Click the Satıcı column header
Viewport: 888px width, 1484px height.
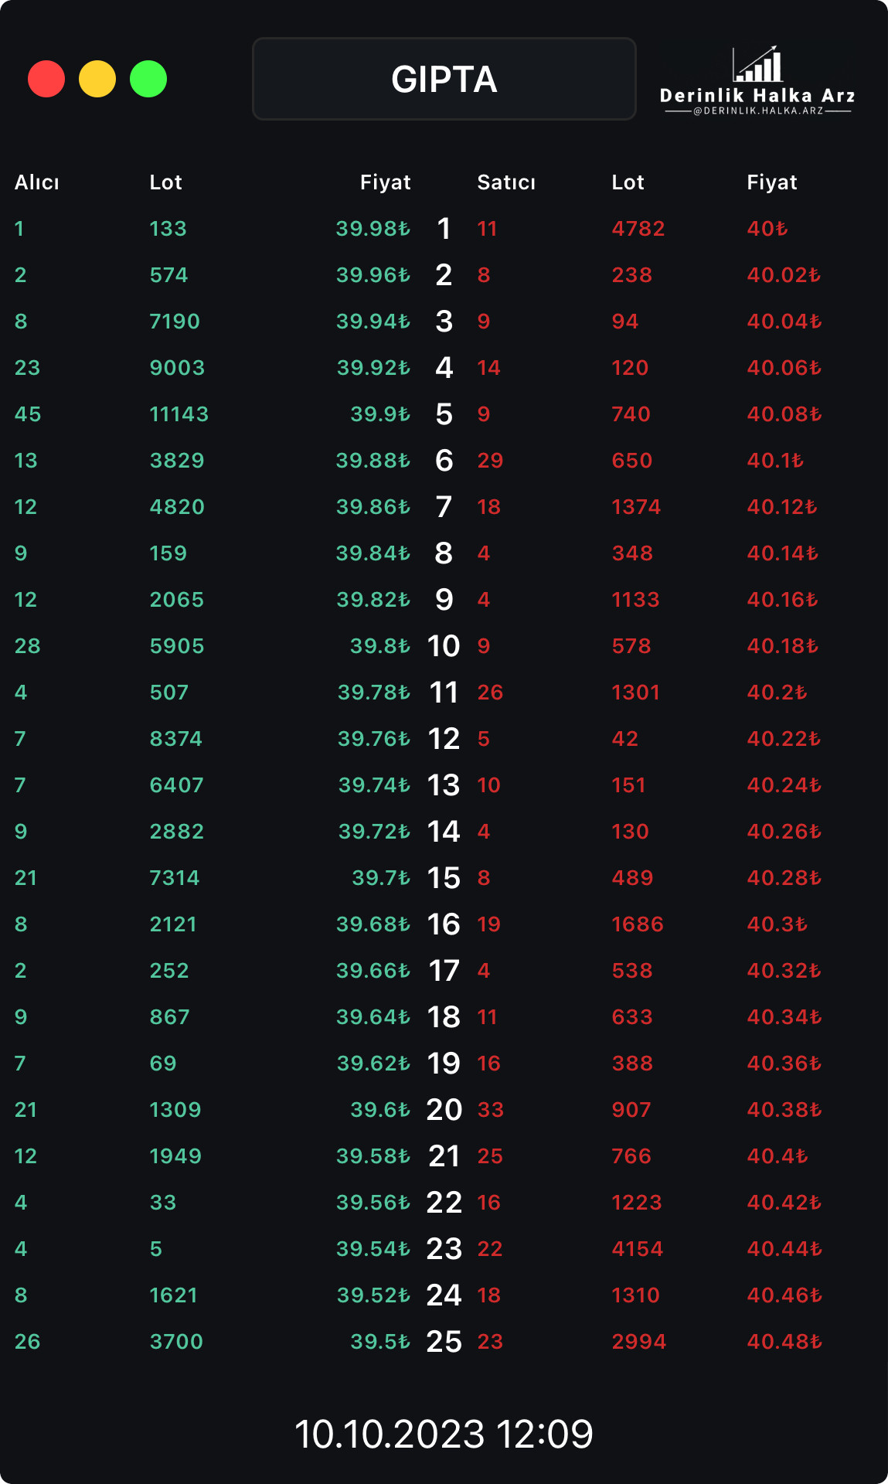coord(506,182)
